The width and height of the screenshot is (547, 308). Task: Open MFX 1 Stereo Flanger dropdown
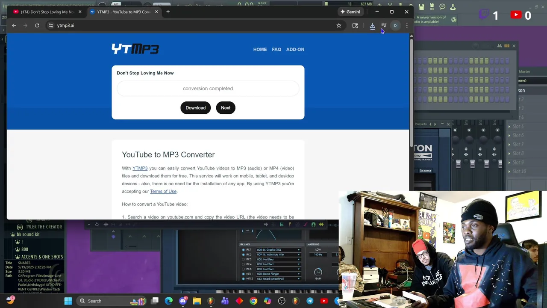click(278, 274)
